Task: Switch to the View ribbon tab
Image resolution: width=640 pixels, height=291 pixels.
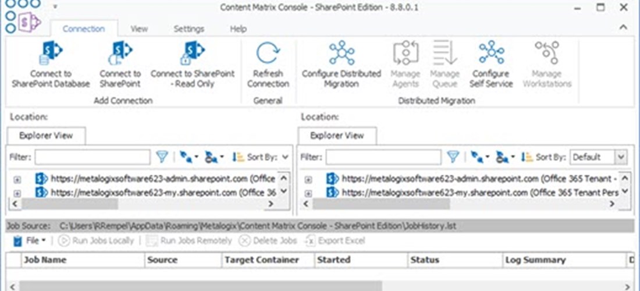Action: click(x=138, y=29)
